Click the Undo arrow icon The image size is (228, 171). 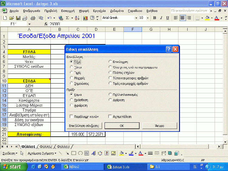pos(50,18)
